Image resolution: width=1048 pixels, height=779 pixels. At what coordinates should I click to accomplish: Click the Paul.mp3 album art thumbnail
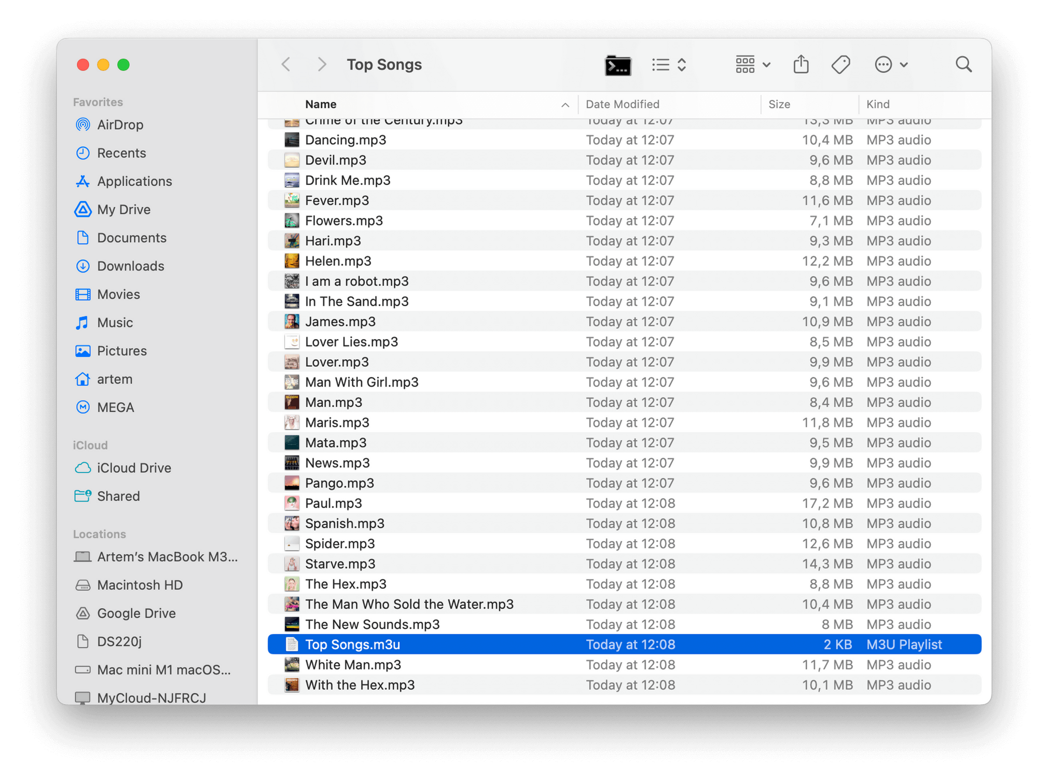coord(292,503)
